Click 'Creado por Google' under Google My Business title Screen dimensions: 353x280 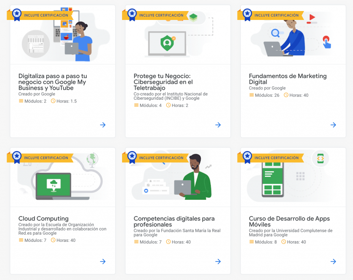coord(37,94)
